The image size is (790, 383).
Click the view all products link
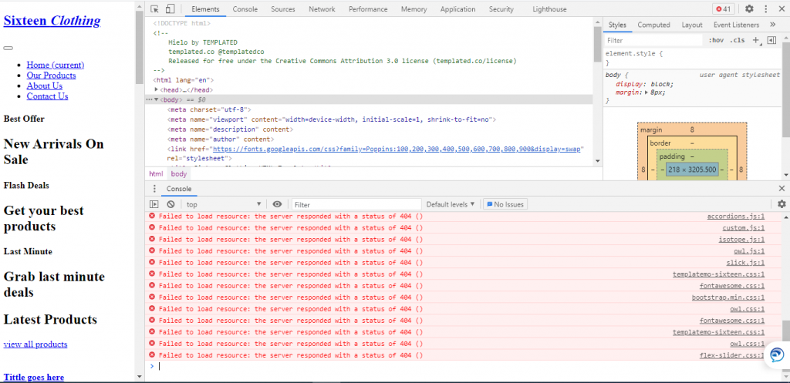click(x=35, y=344)
